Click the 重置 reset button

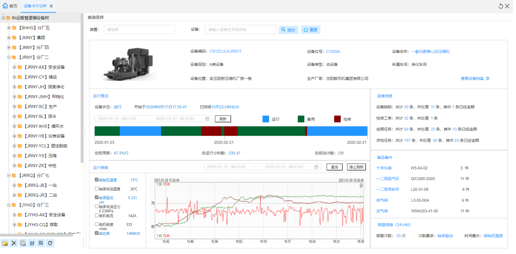pyautogui.click(x=311, y=30)
